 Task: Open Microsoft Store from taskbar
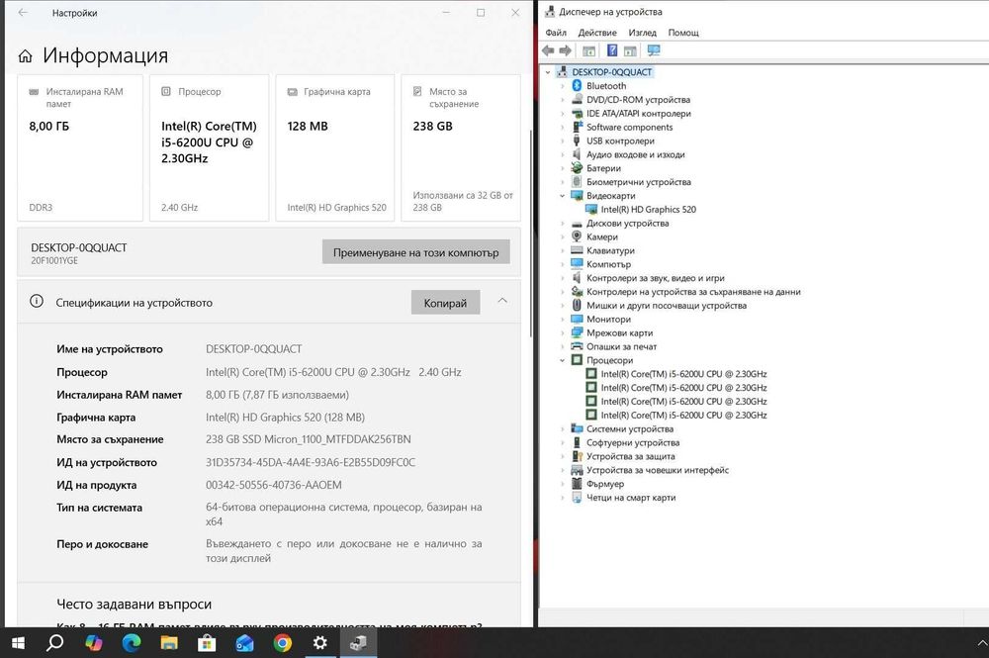click(x=207, y=643)
